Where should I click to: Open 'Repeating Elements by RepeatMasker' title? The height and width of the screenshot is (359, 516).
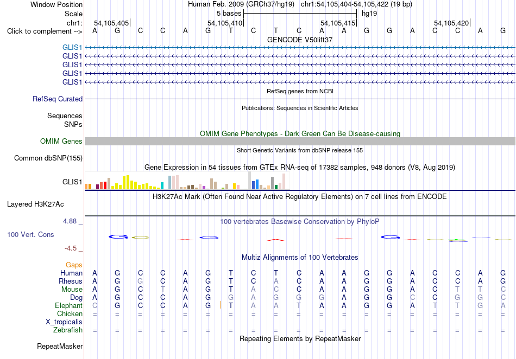(x=300, y=339)
